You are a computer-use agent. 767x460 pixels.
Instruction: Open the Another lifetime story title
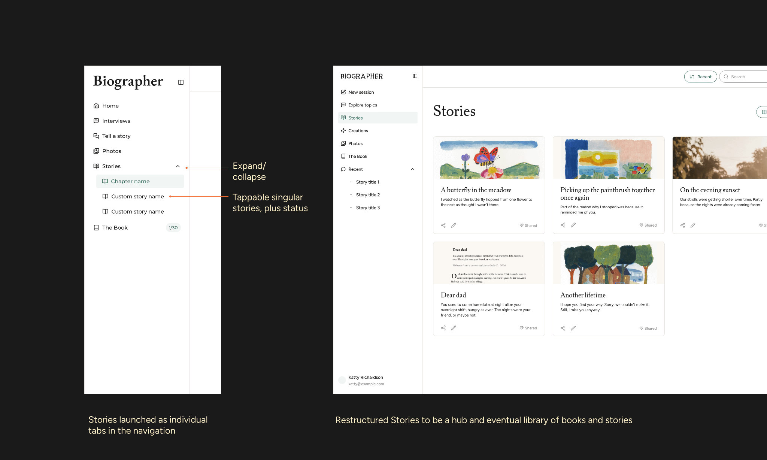click(583, 295)
